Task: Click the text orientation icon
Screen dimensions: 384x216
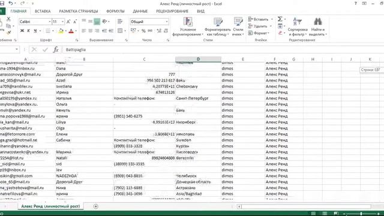Action: click(x=104, y=22)
